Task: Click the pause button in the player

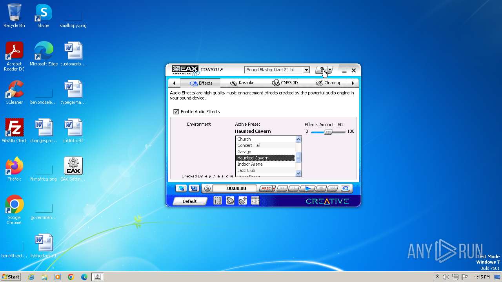Action: 294,188
